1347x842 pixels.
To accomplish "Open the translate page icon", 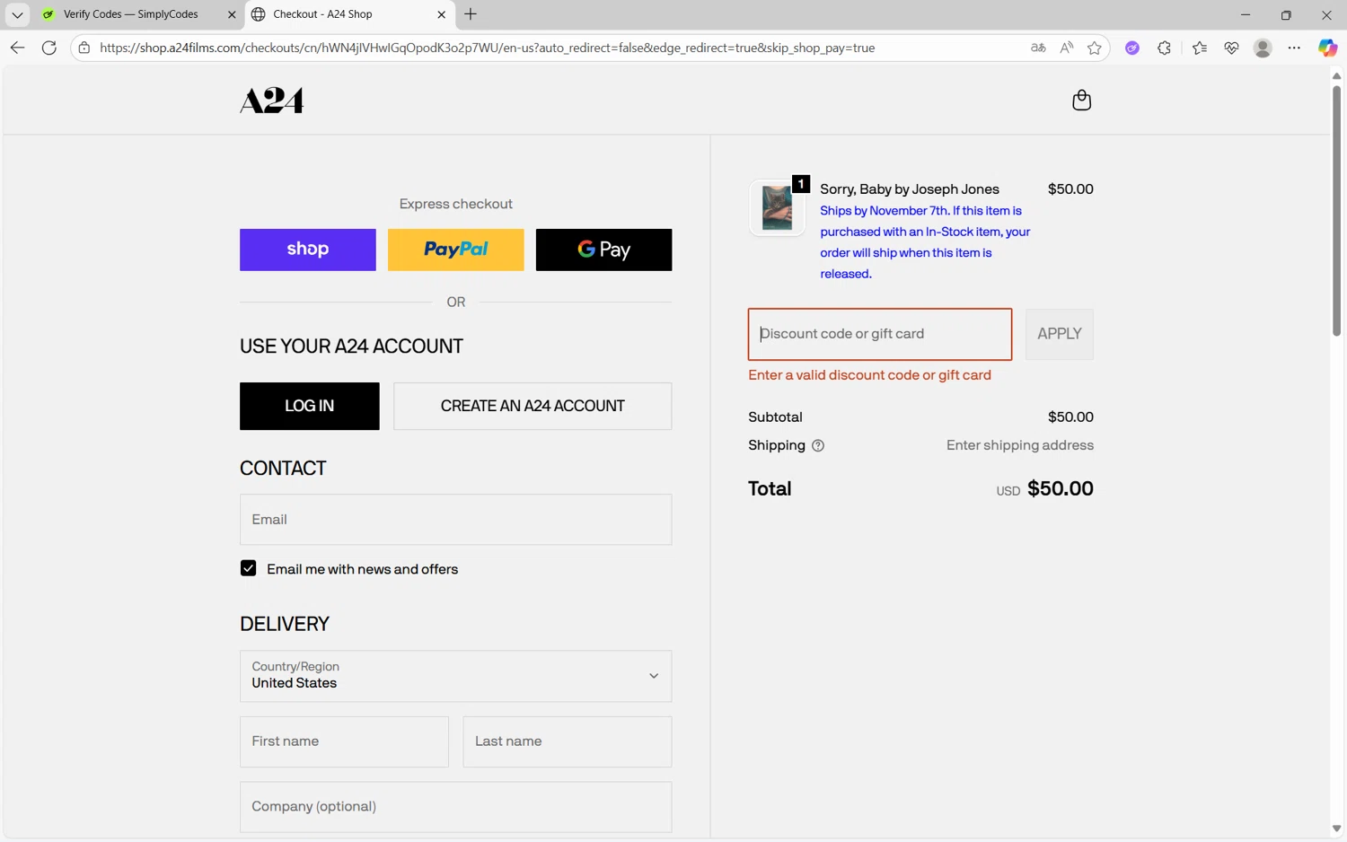I will (x=1038, y=48).
